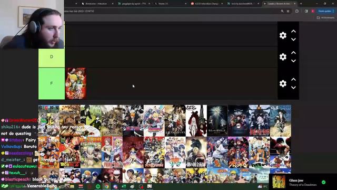This screenshot has width=337, height=190.
Task: Bookmark this page with the star icon
Action: (288, 11)
